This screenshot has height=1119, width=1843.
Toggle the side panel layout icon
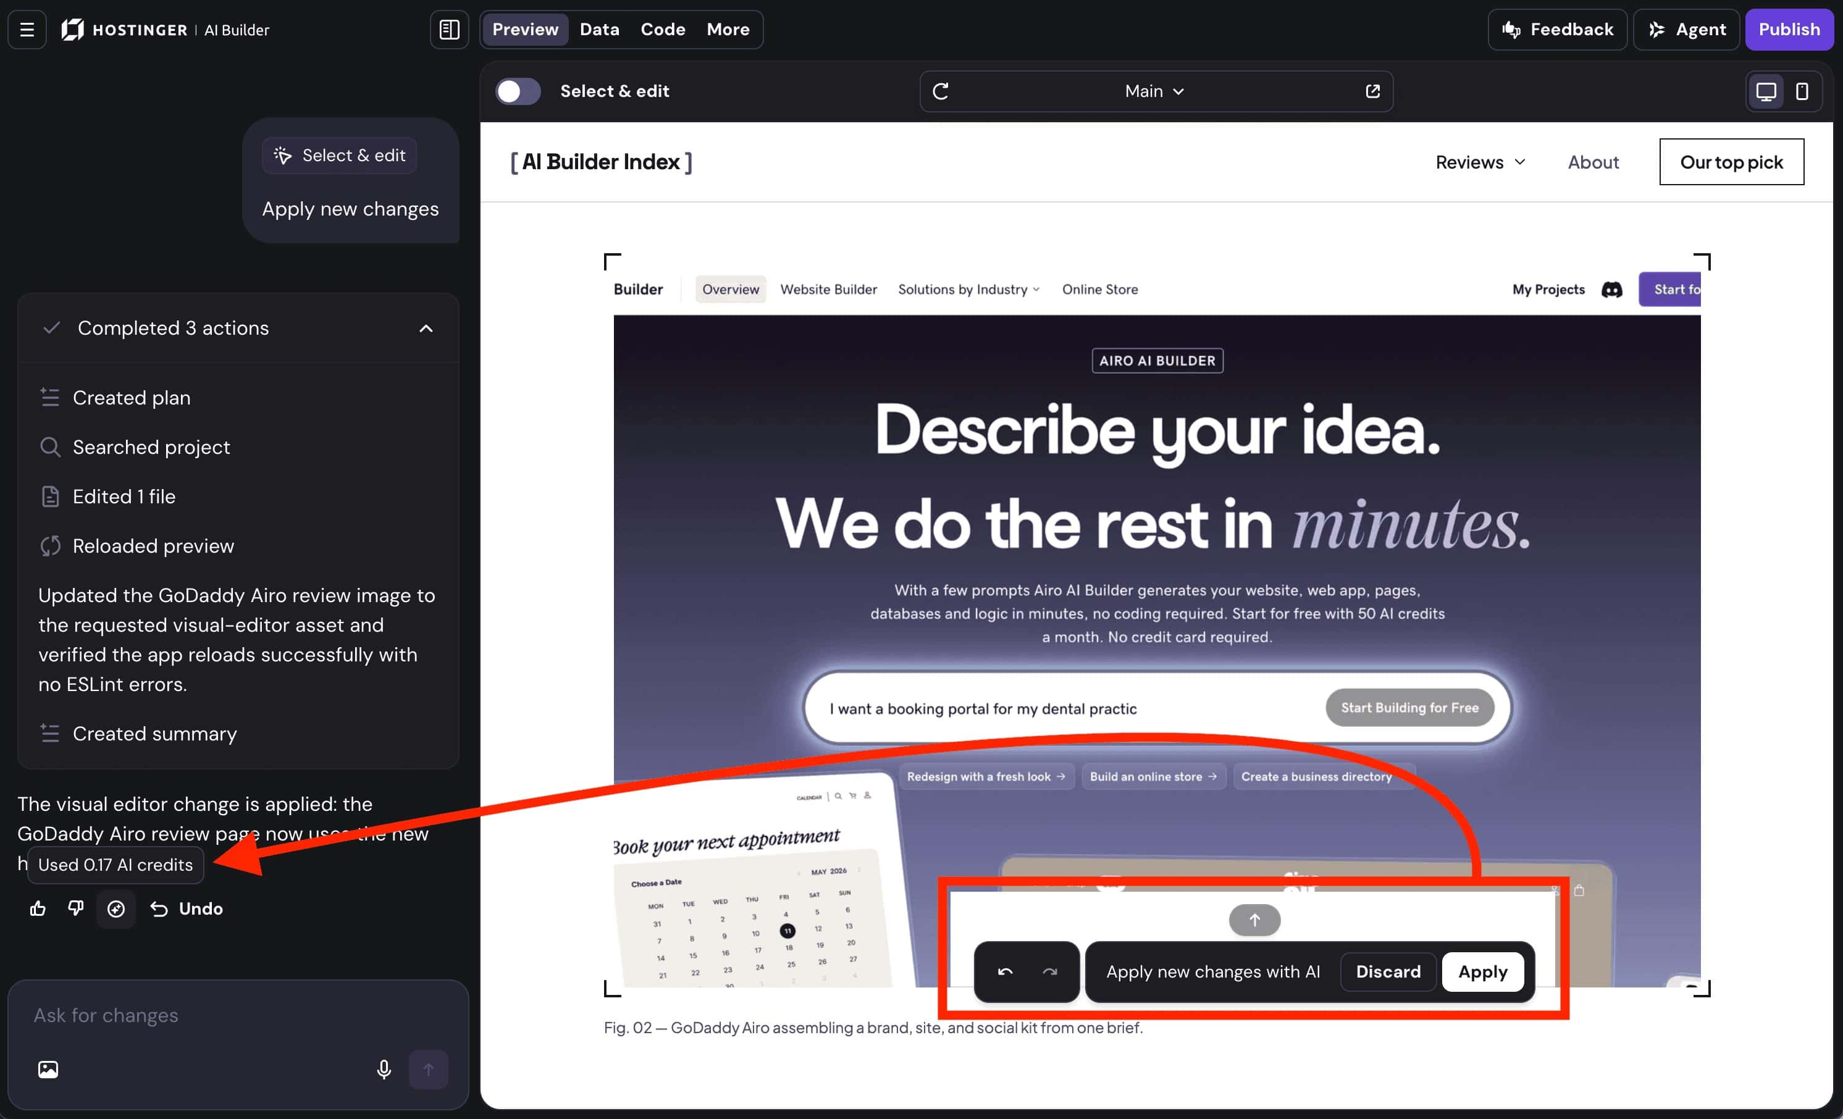(449, 29)
